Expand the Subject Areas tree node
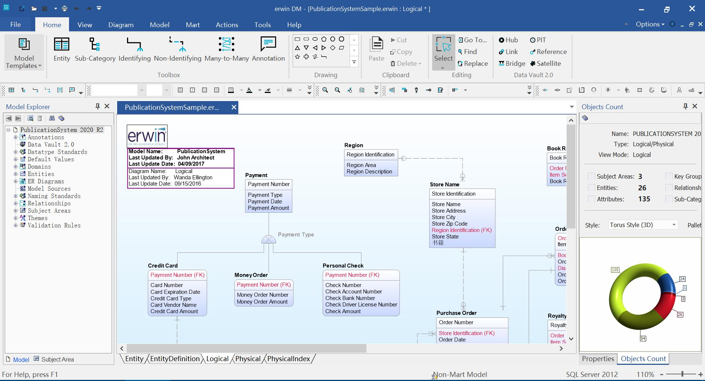The height and width of the screenshot is (381, 705). pos(16,211)
